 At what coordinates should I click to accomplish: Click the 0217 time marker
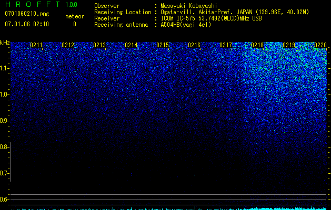[226, 45]
